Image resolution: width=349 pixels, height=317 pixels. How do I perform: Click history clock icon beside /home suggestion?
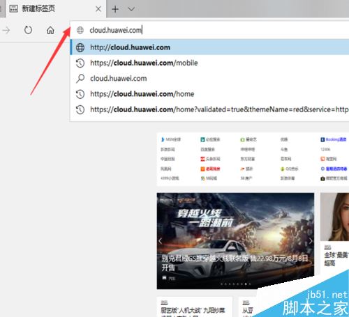point(80,94)
